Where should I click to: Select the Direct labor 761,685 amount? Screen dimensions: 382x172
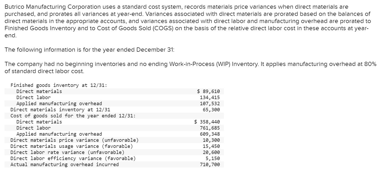(x=211, y=128)
